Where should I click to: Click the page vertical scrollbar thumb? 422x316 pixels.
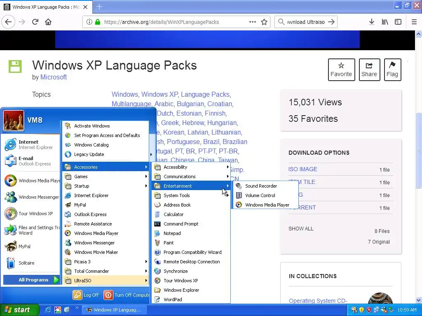[418, 151]
